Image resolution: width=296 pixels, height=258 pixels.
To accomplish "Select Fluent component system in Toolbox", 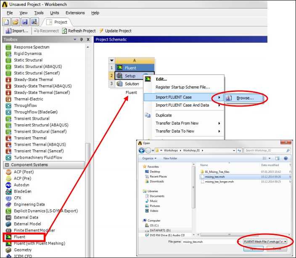I will click(19, 237).
